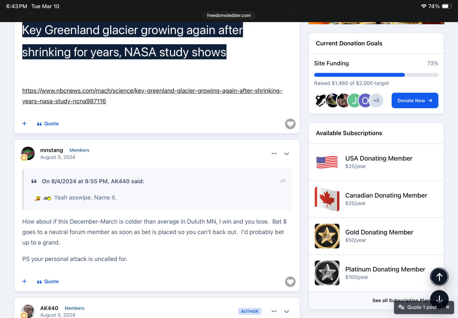Click the +3 more donors bubble
The width and height of the screenshot is (458, 318).
(376, 100)
